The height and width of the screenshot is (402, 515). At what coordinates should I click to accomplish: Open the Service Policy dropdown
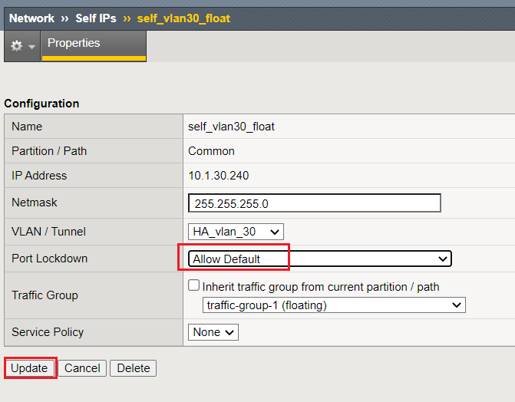pyautogui.click(x=213, y=332)
